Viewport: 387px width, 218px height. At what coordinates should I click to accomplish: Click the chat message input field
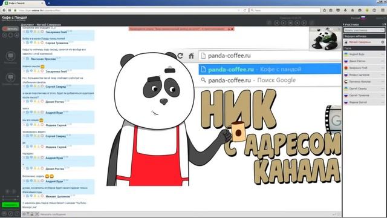(x=185, y=214)
